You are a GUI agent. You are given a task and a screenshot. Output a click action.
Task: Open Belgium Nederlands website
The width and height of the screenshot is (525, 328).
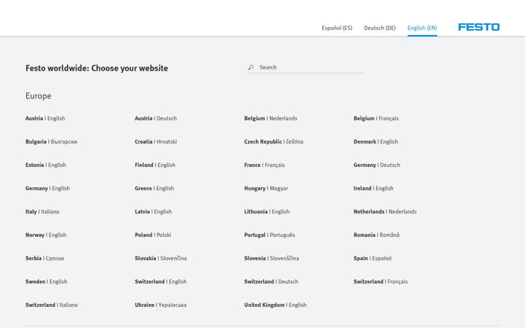[271, 118]
